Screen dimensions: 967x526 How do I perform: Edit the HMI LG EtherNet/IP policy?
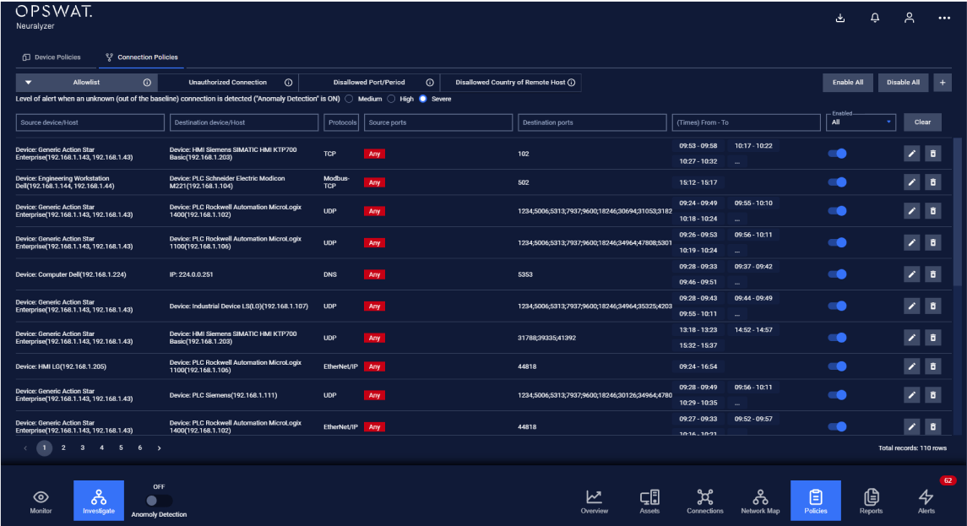911,366
